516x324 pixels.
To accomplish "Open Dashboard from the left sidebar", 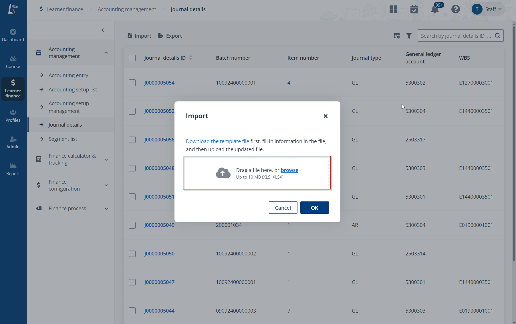I will pyautogui.click(x=13, y=35).
